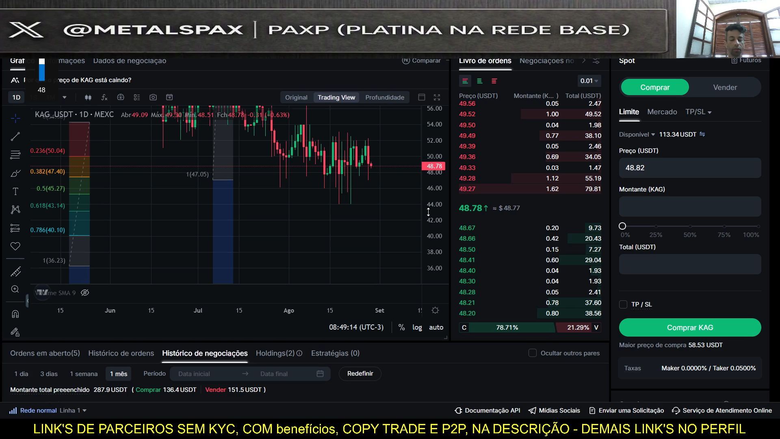Image resolution: width=780 pixels, height=439 pixels.
Task: Set amount slider to 100%
Action: (x=758, y=226)
